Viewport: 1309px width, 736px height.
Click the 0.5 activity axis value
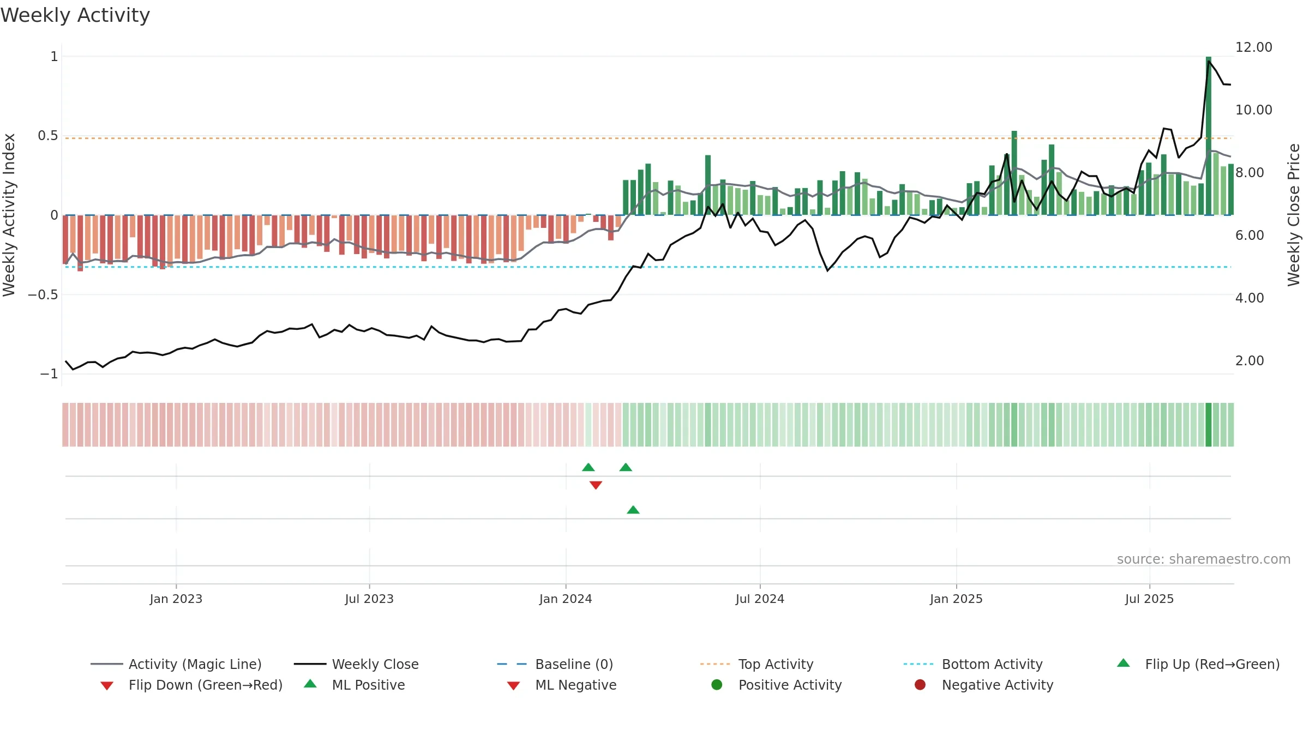[x=47, y=136]
